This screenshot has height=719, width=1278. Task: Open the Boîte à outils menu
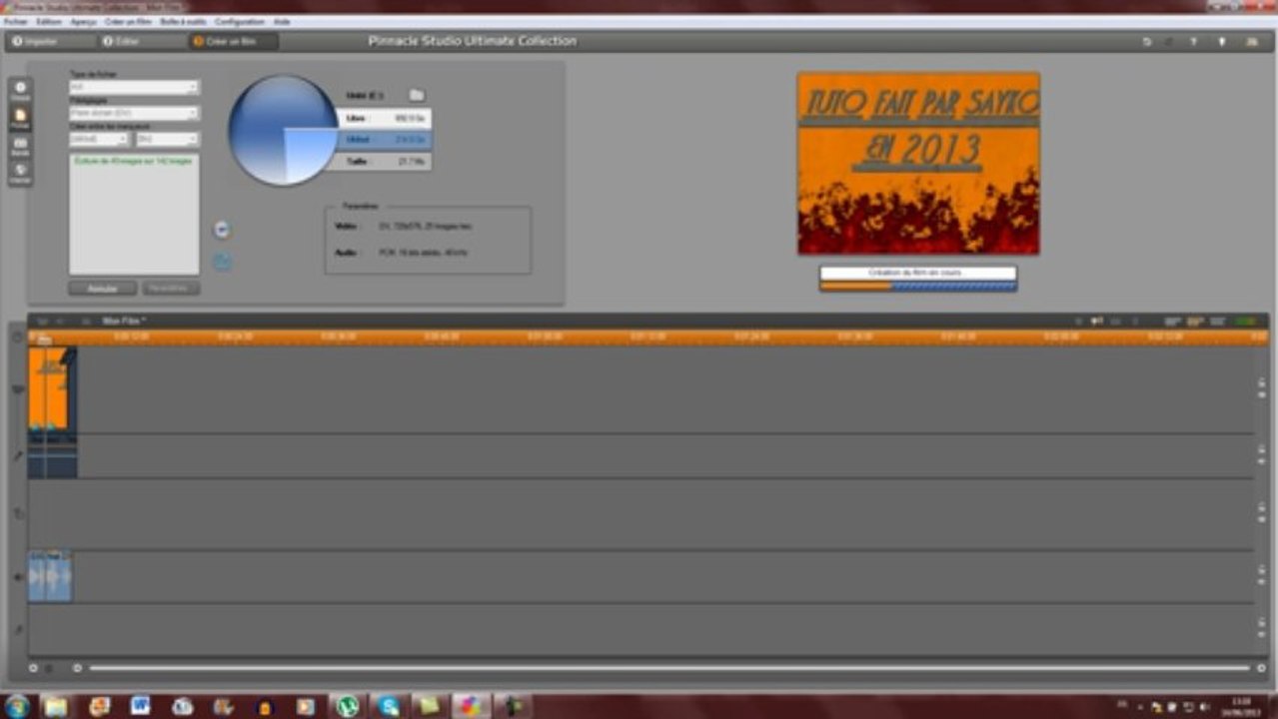(184, 21)
